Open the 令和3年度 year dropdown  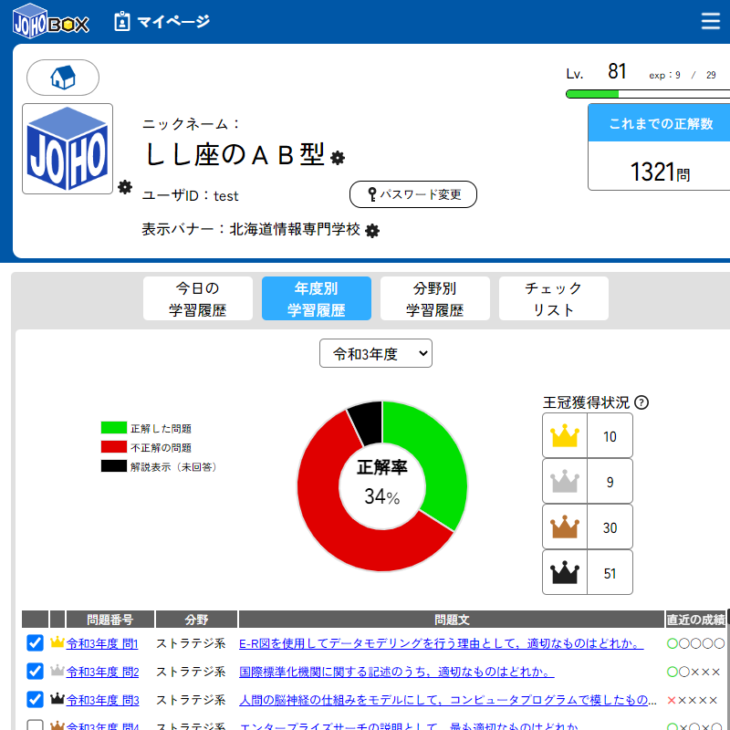(x=376, y=353)
